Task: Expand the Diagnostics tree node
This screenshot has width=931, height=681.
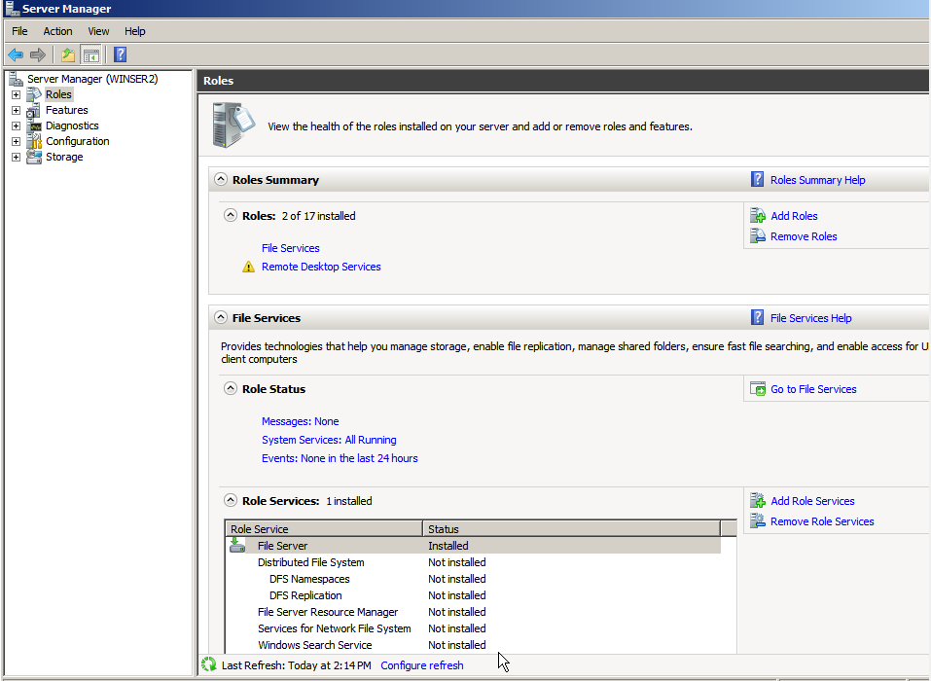Action: coord(16,125)
